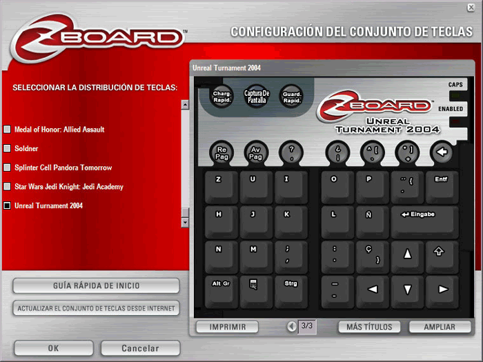483x362 pixels.
Task: Click the left arrow key
Action: point(373,292)
